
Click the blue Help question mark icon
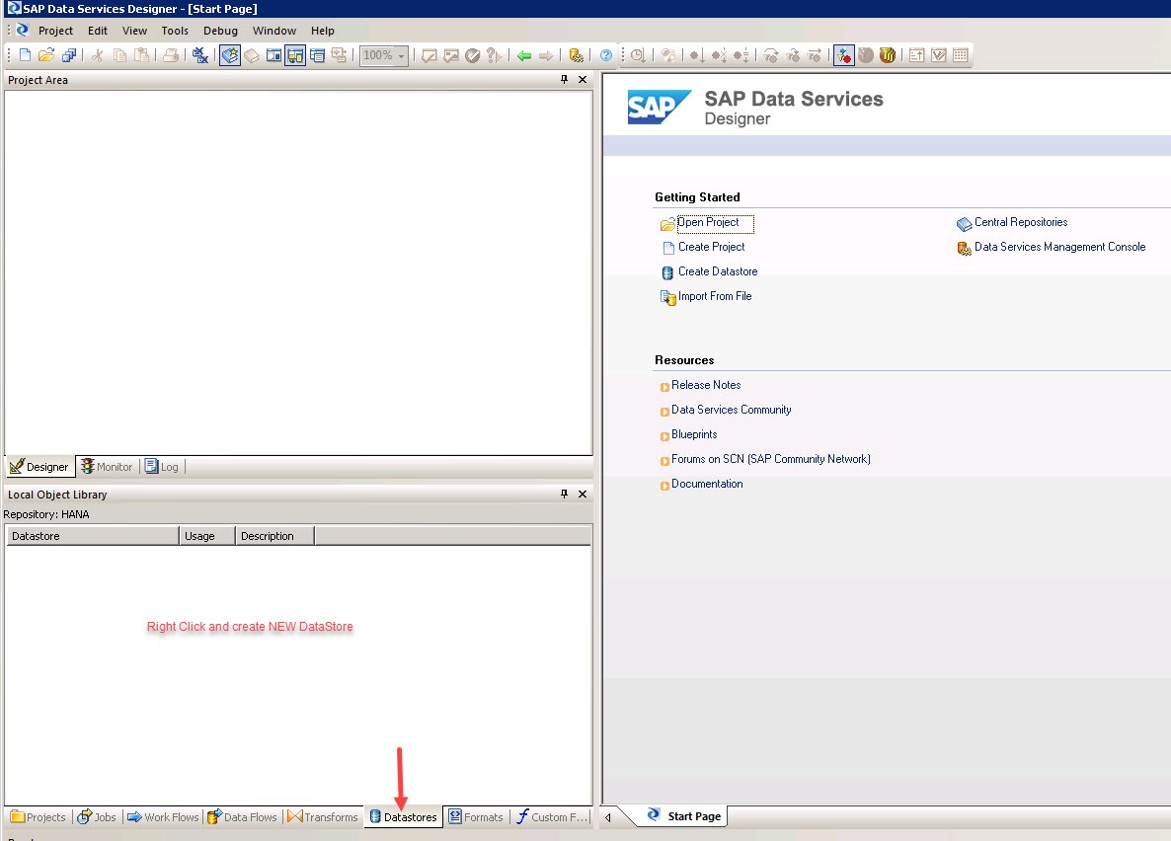[605, 55]
